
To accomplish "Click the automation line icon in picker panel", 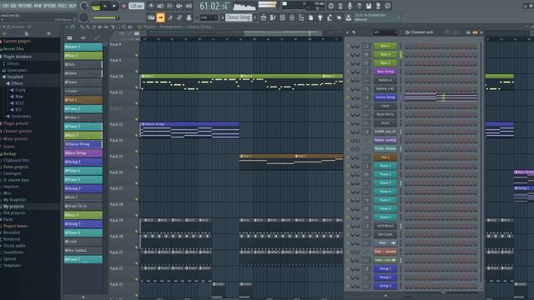I will pos(97,37).
